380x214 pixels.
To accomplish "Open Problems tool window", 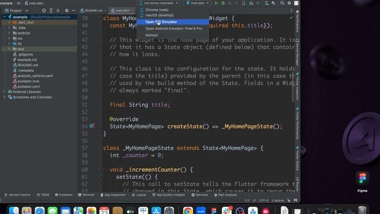I will point(64,194).
